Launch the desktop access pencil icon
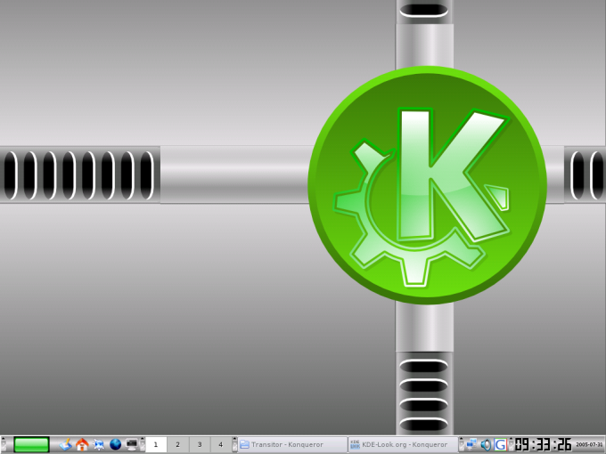 [x=65, y=444]
